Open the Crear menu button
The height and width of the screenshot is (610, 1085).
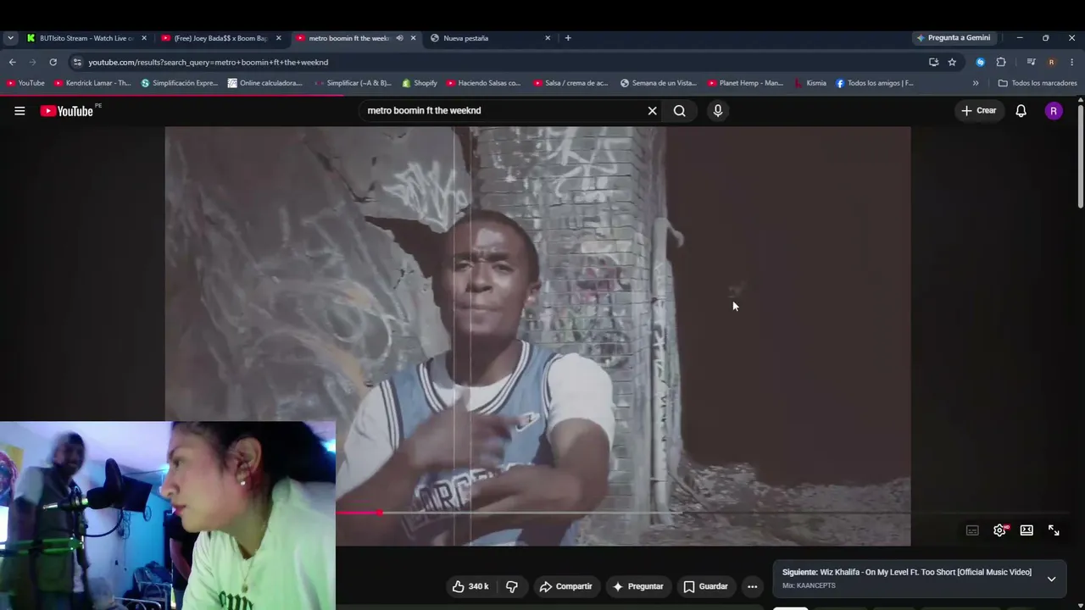pos(978,111)
